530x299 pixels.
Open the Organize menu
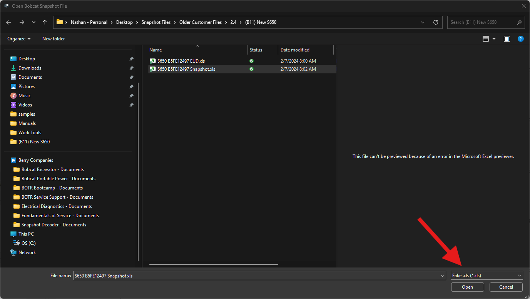[x=19, y=39]
